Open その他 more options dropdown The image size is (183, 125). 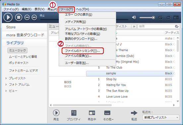[x=108, y=115]
